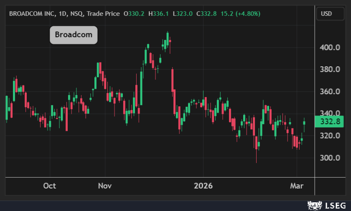
Task: Click the O330.2 open value
Action: pyautogui.click(x=134, y=14)
